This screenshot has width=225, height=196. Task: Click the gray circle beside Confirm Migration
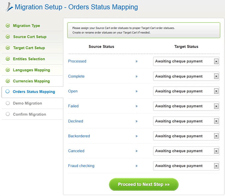click(8, 114)
